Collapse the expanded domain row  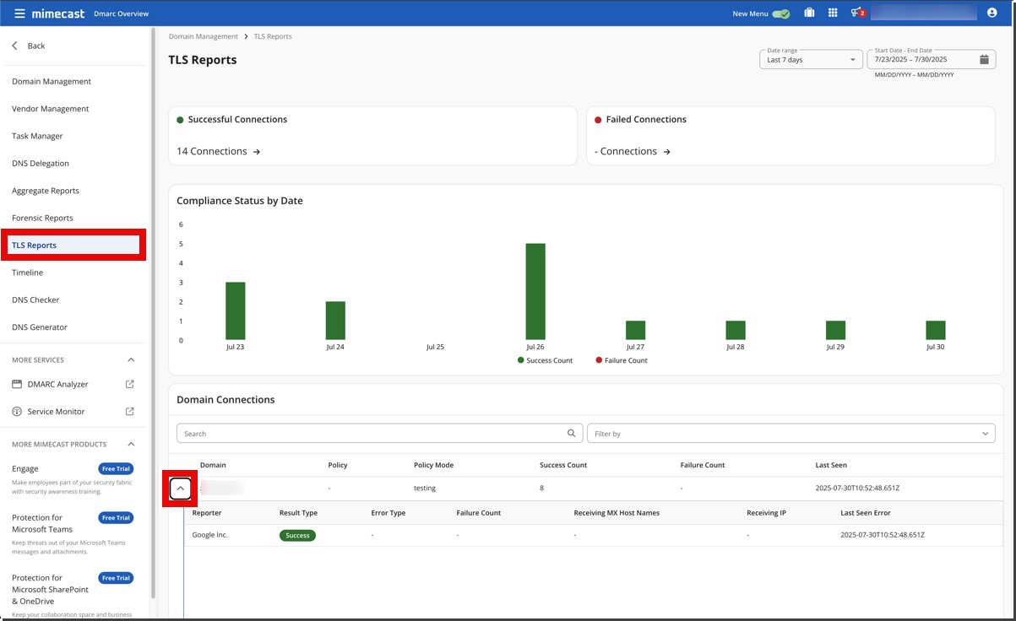(x=180, y=489)
